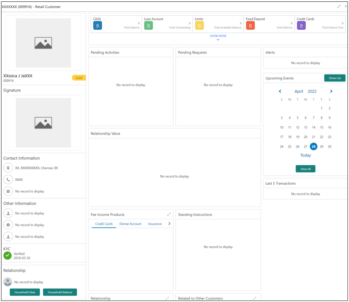Switch to the Insurance tab
This screenshot has height=302, width=349.
pos(155,224)
